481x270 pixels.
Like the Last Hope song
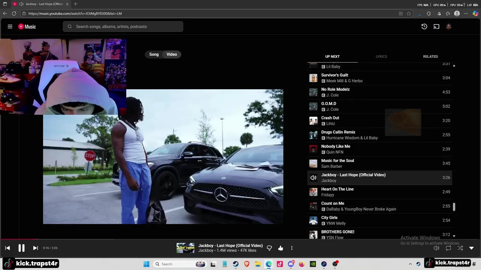coord(281,248)
